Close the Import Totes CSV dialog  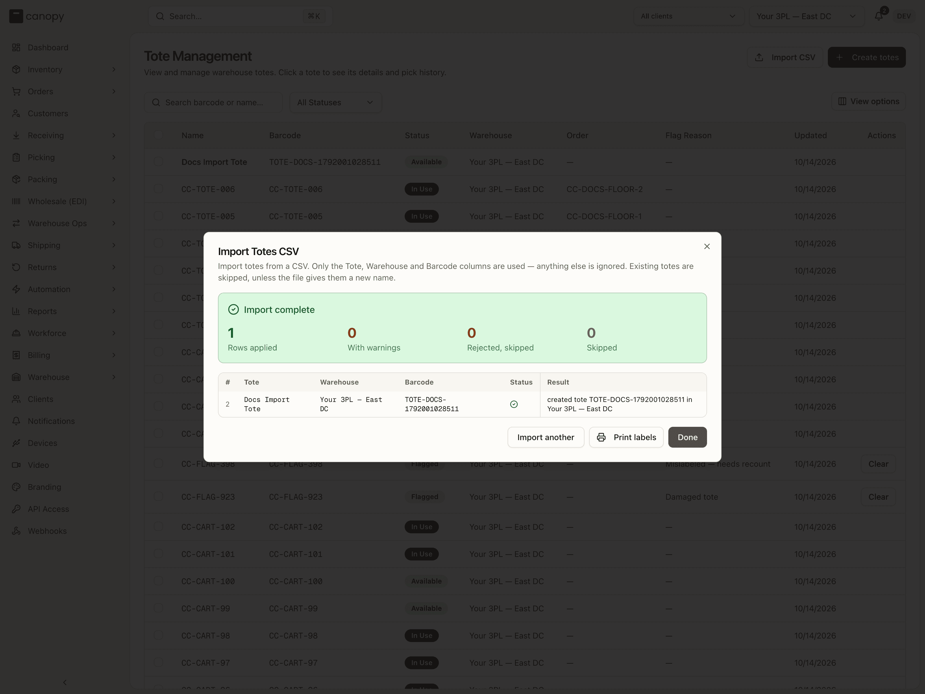(707, 246)
